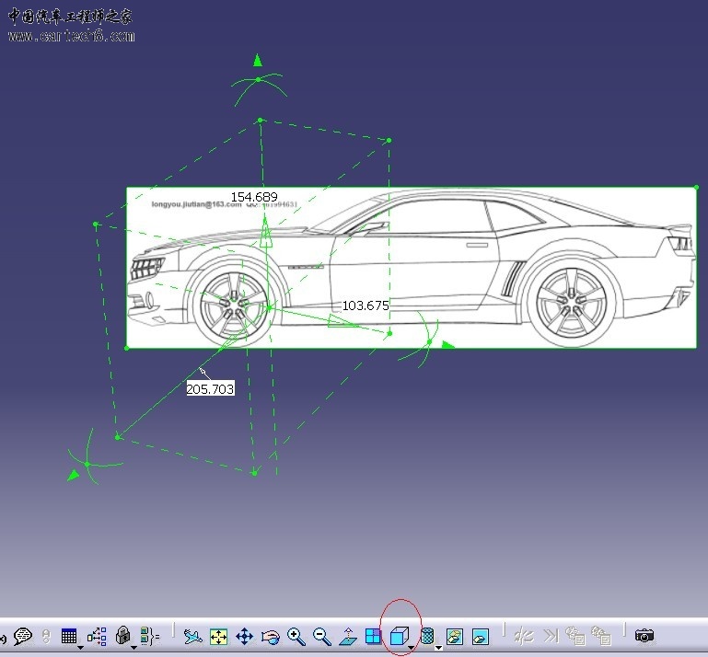This screenshot has height=657, width=708.
Task: Select the 205.703 dimension value
Action: pos(210,389)
